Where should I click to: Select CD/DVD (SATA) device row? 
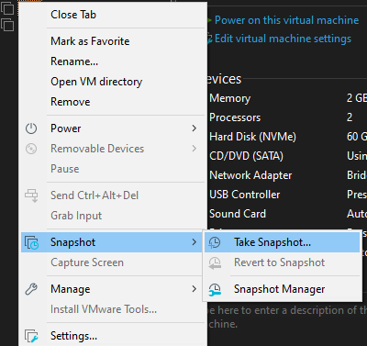(x=287, y=156)
